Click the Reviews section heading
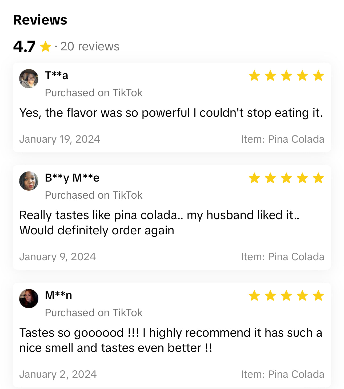 click(40, 20)
